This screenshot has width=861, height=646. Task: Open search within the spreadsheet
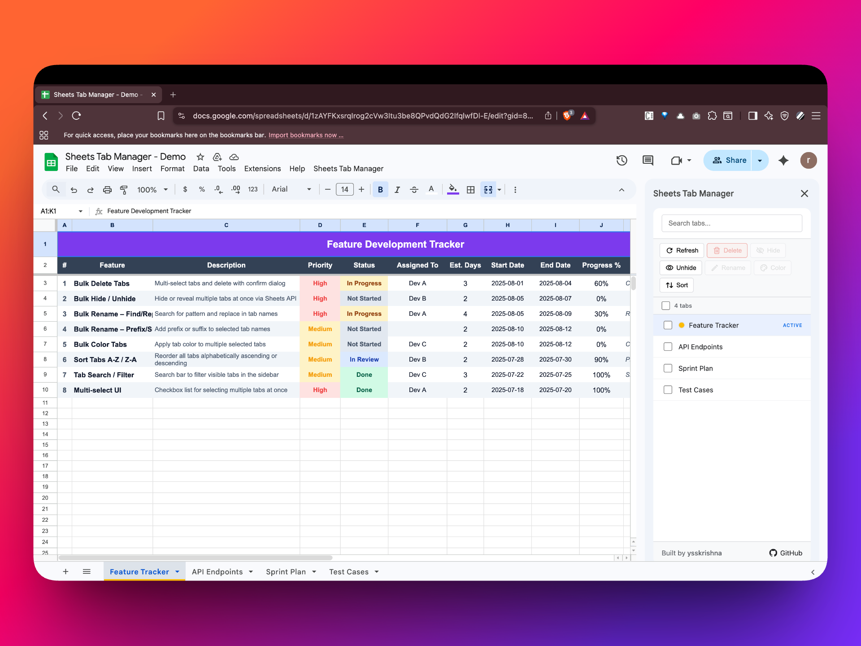[x=56, y=189]
